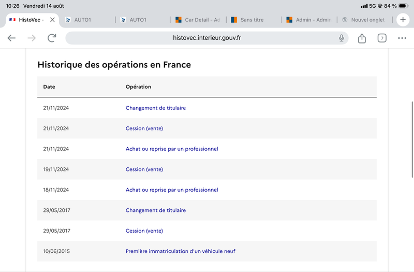The width and height of the screenshot is (414, 272).
Task: Click the Opération column header
Action: tap(138, 87)
